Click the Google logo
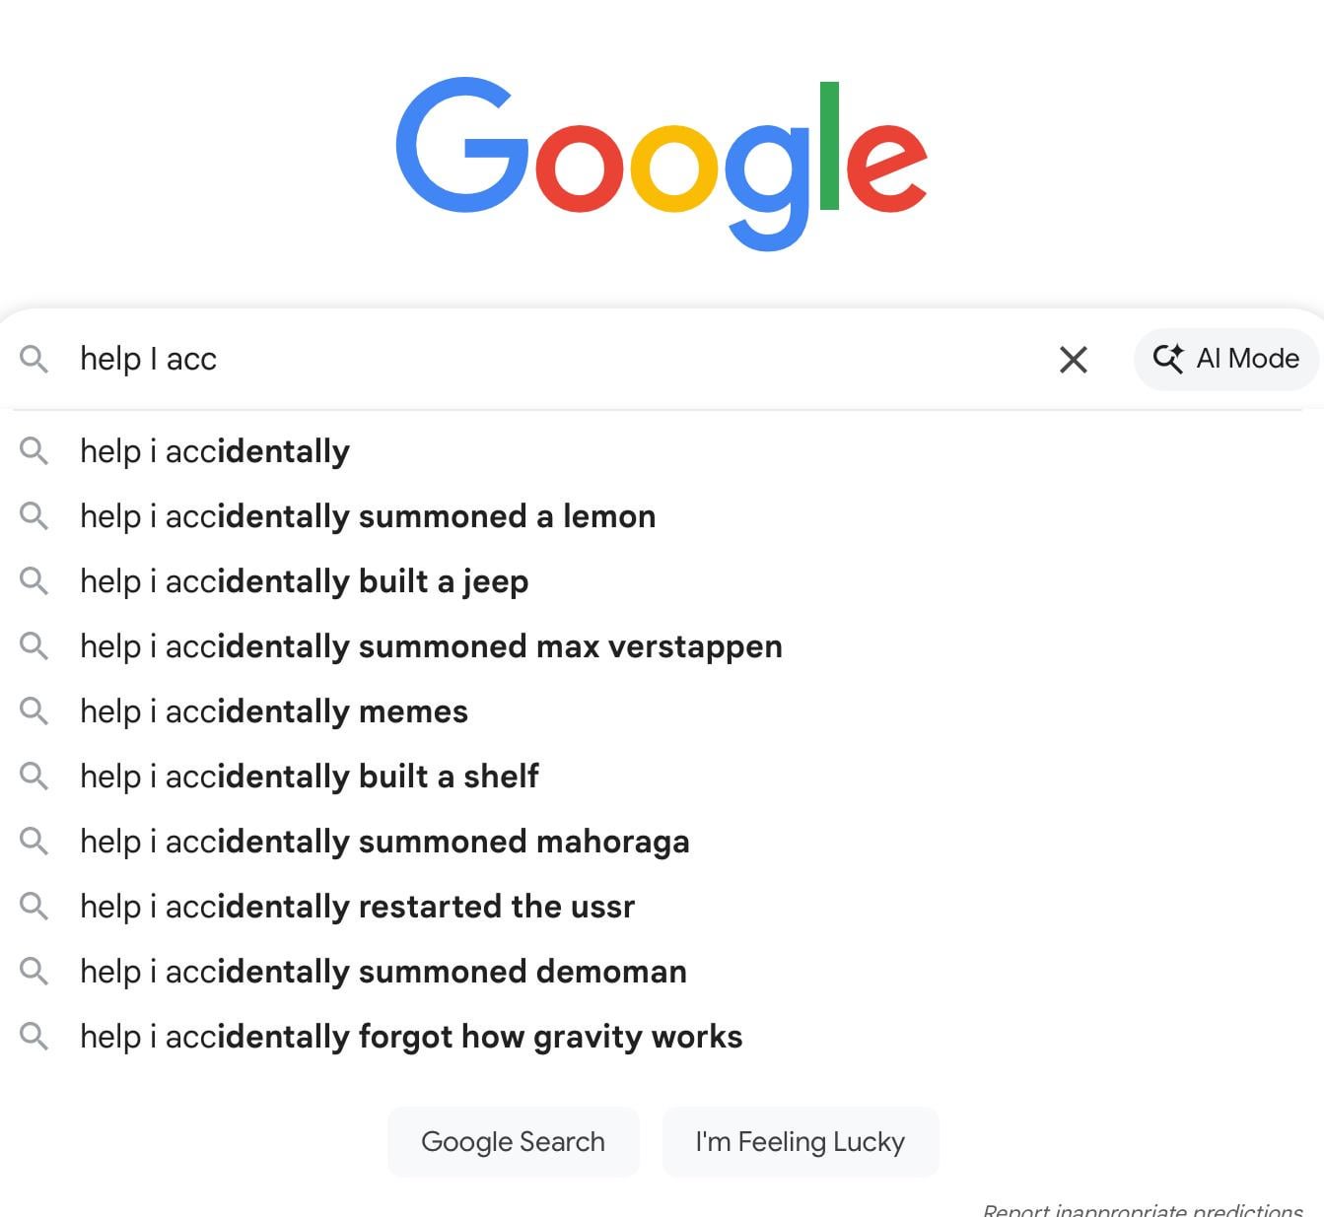1324x1217 pixels. 662,163
